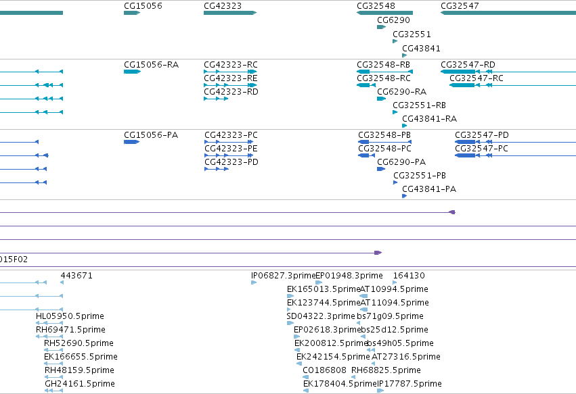Select transcript CG42323-RC
The height and width of the screenshot is (394, 576).
click(x=230, y=72)
